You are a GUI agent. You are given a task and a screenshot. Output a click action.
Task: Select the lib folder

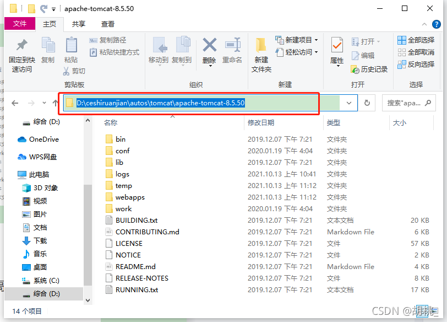click(115, 163)
